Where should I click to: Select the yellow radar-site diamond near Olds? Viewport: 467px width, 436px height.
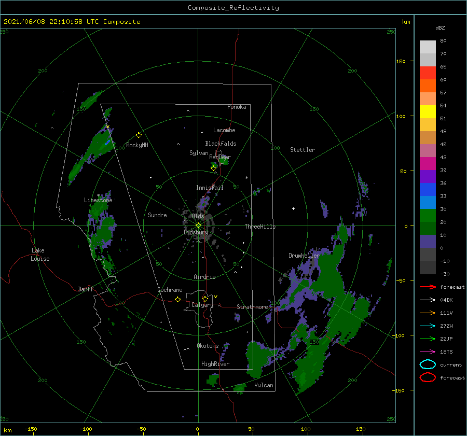198,226
